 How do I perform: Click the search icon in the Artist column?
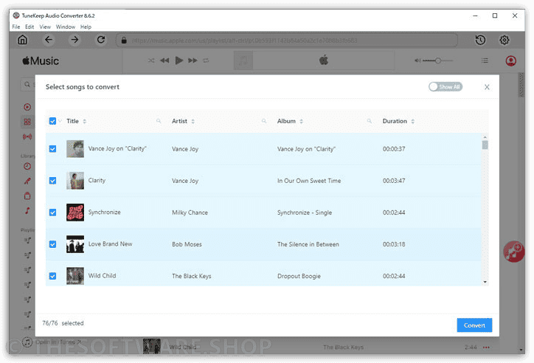(x=263, y=121)
